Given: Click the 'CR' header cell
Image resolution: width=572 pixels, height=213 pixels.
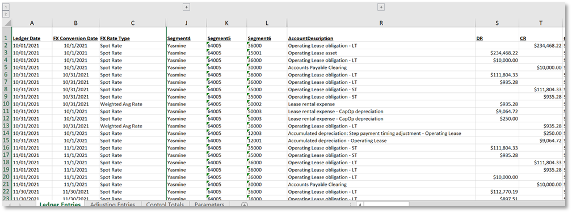Looking at the screenshot, I should coord(541,35).
